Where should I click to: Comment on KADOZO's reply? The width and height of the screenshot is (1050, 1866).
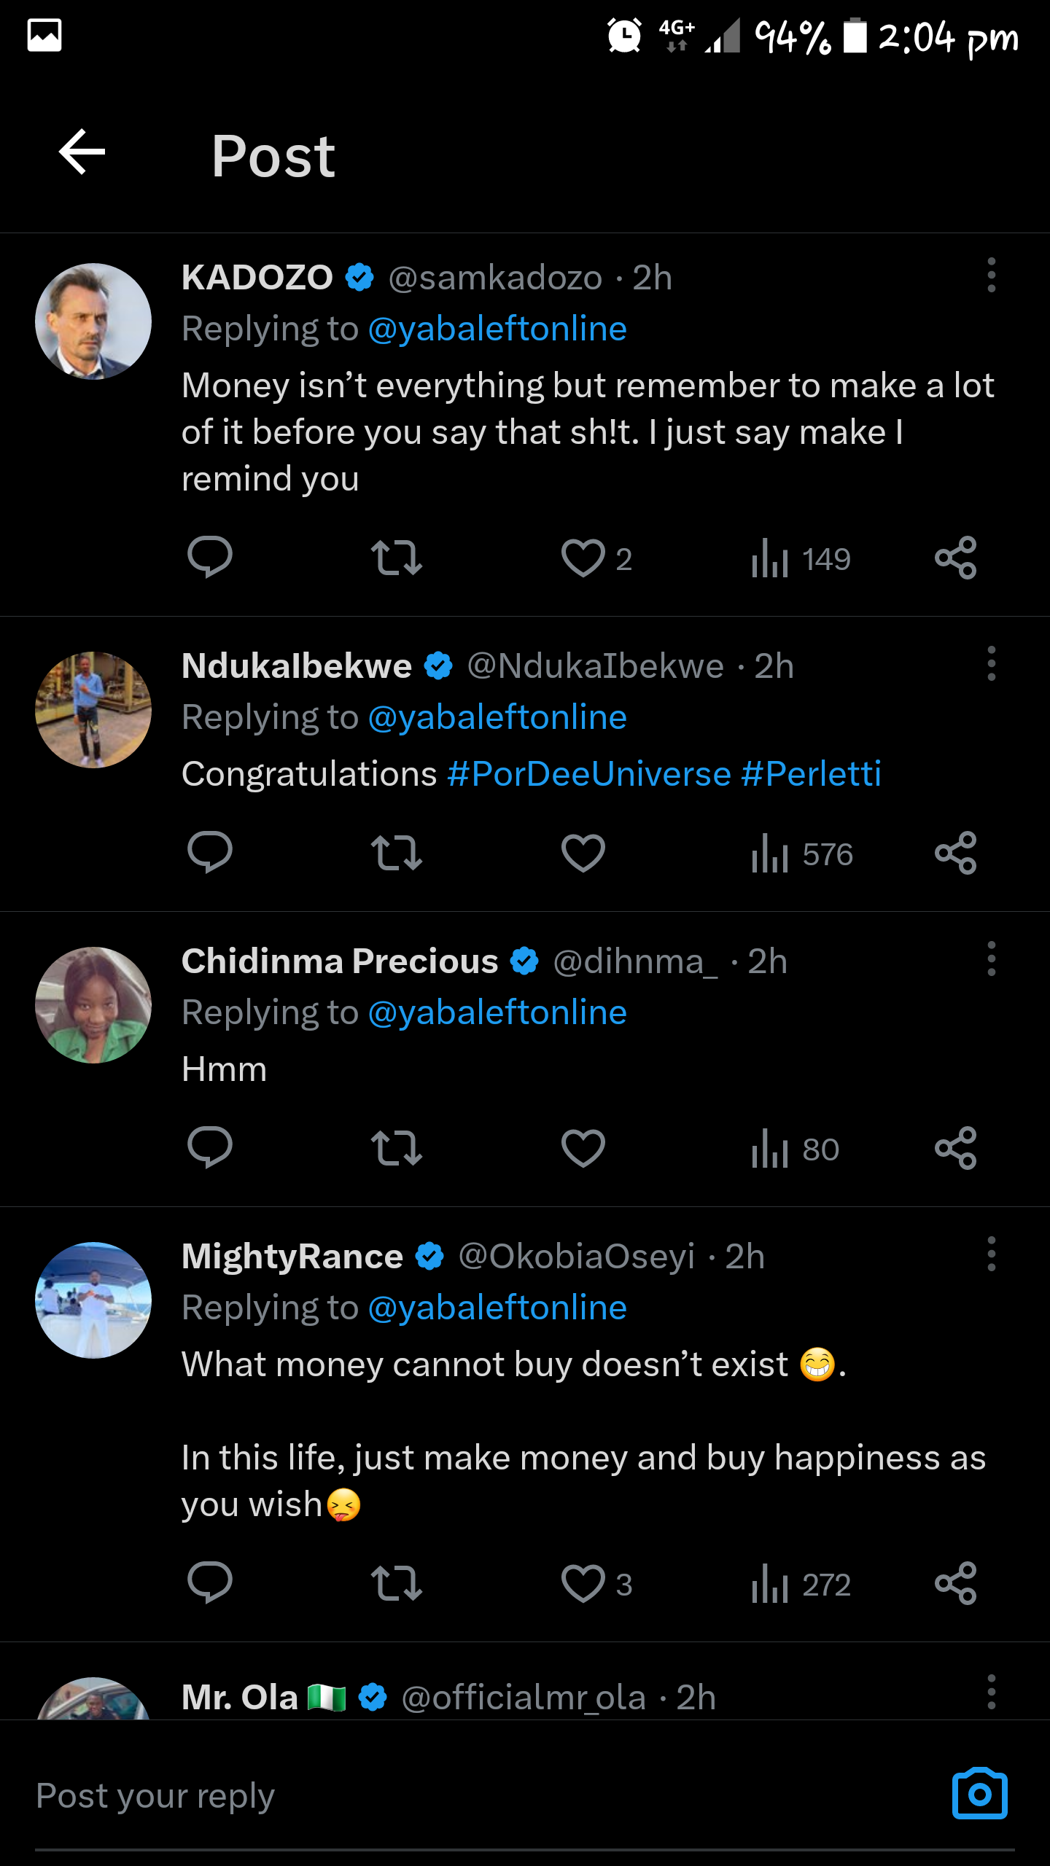(x=209, y=558)
